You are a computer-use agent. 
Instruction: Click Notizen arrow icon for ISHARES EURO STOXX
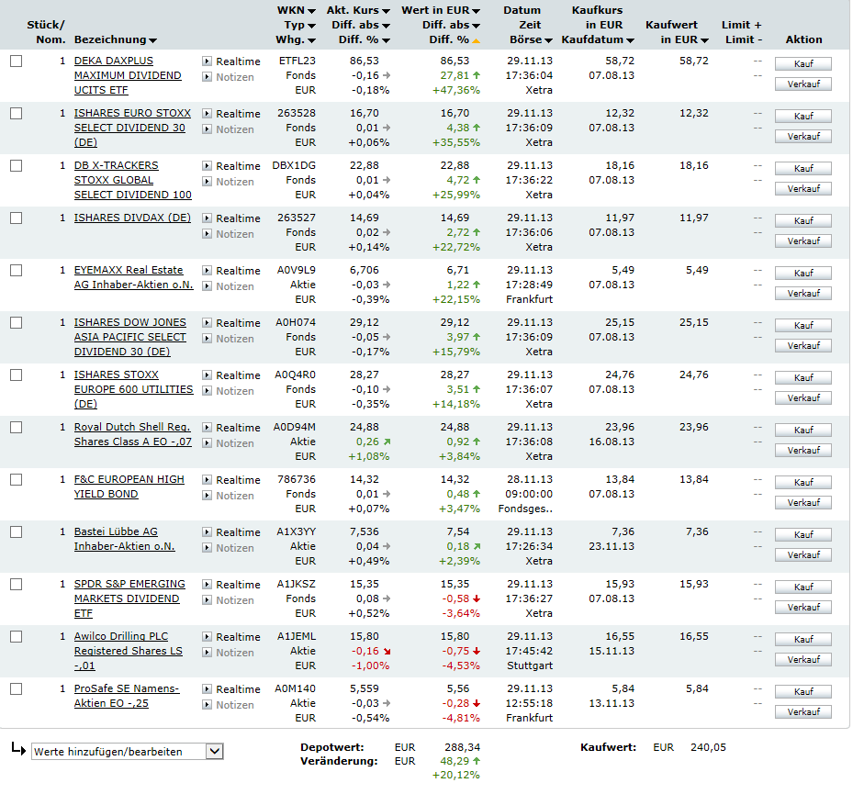tap(207, 129)
